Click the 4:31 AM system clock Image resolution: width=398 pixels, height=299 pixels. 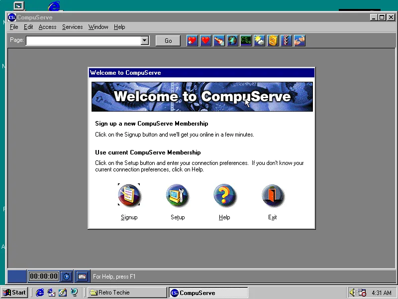point(382,293)
